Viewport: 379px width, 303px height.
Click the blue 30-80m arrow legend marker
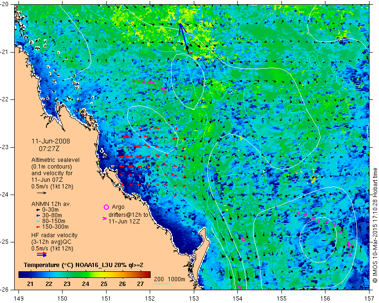[x=38, y=215]
